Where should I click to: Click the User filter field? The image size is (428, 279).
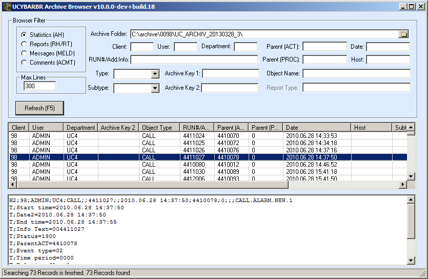(186, 47)
